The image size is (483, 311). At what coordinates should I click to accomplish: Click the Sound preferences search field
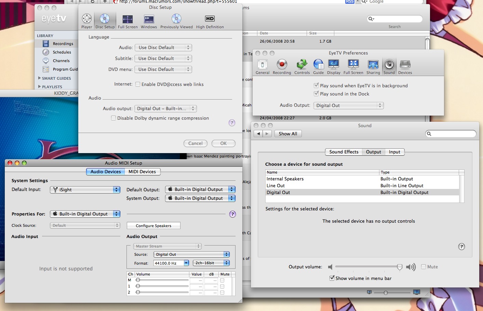451,134
